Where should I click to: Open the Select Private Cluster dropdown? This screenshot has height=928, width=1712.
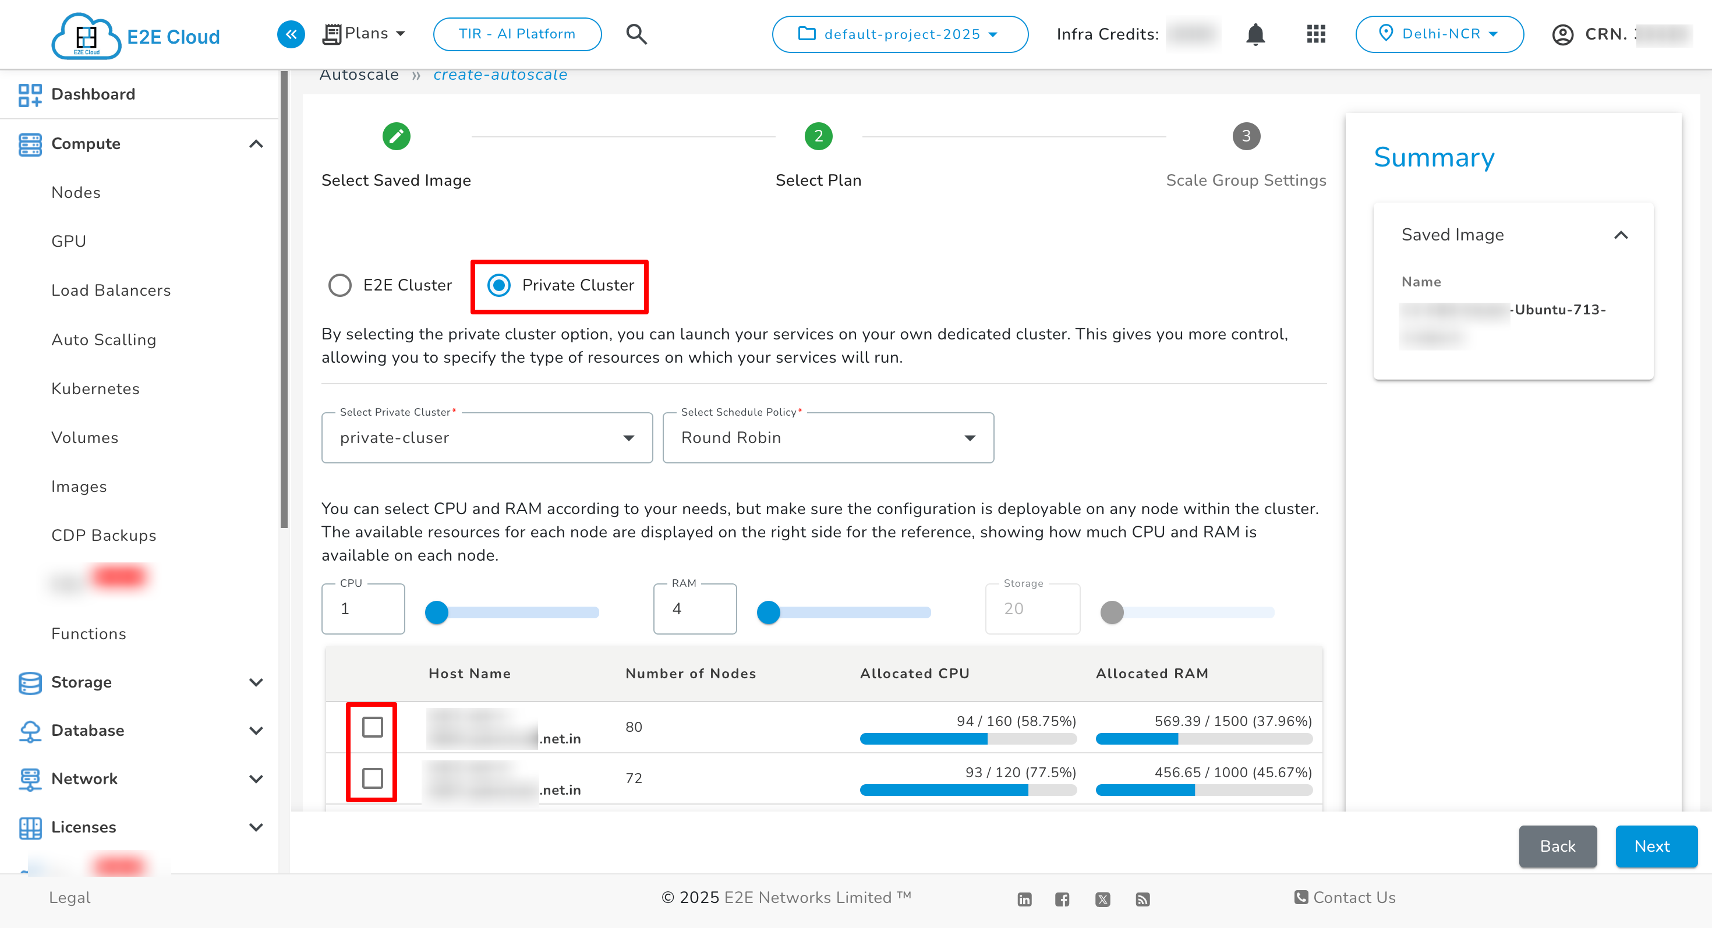(x=486, y=438)
